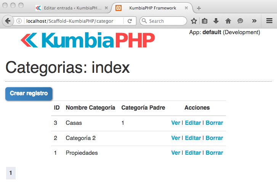The image size is (277, 187).
Task: Click the chat bubble toolbar icon
Action: pos(240,21)
